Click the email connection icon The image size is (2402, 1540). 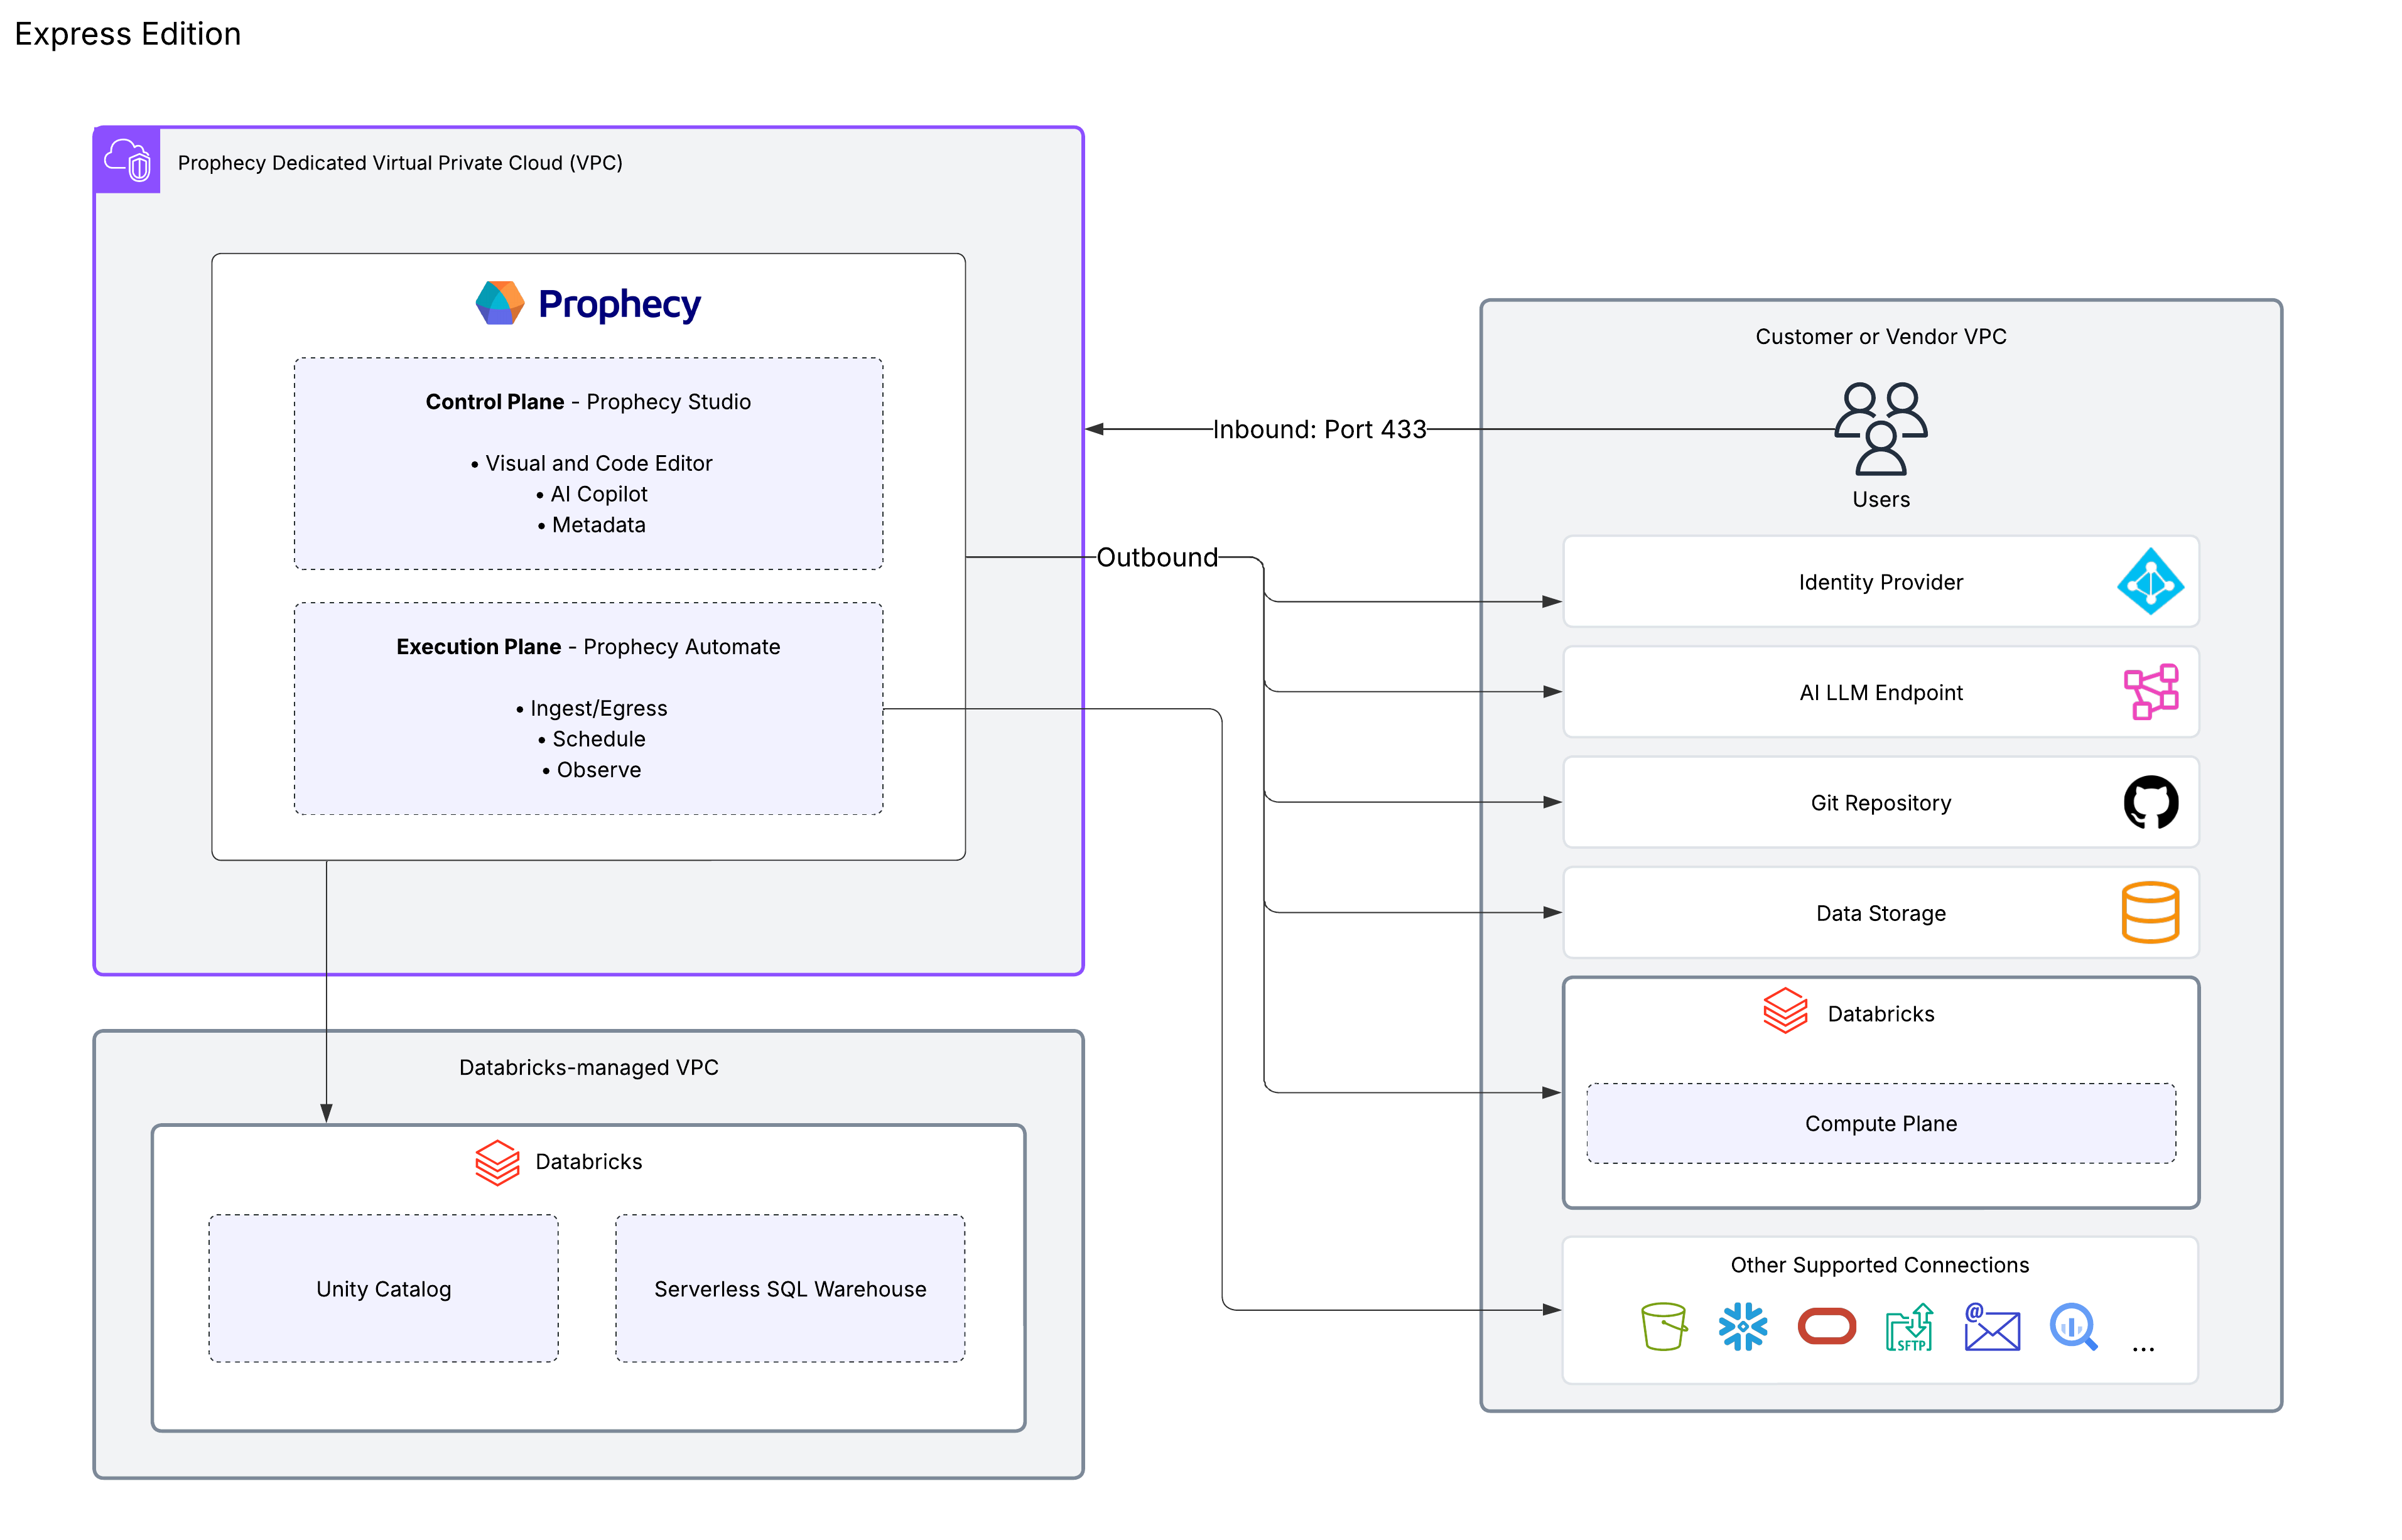(1993, 1328)
